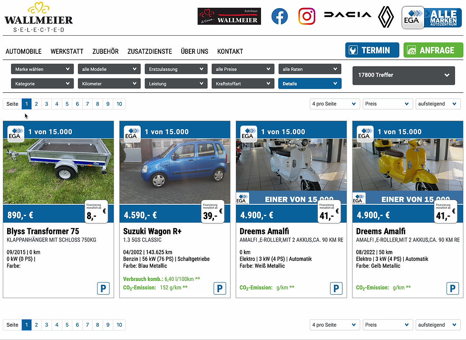
Task: Change top aufsteigend order dropdown
Action: click(x=438, y=104)
